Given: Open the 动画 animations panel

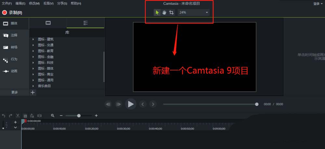Looking at the screenshot, I should tap(15, 71).
